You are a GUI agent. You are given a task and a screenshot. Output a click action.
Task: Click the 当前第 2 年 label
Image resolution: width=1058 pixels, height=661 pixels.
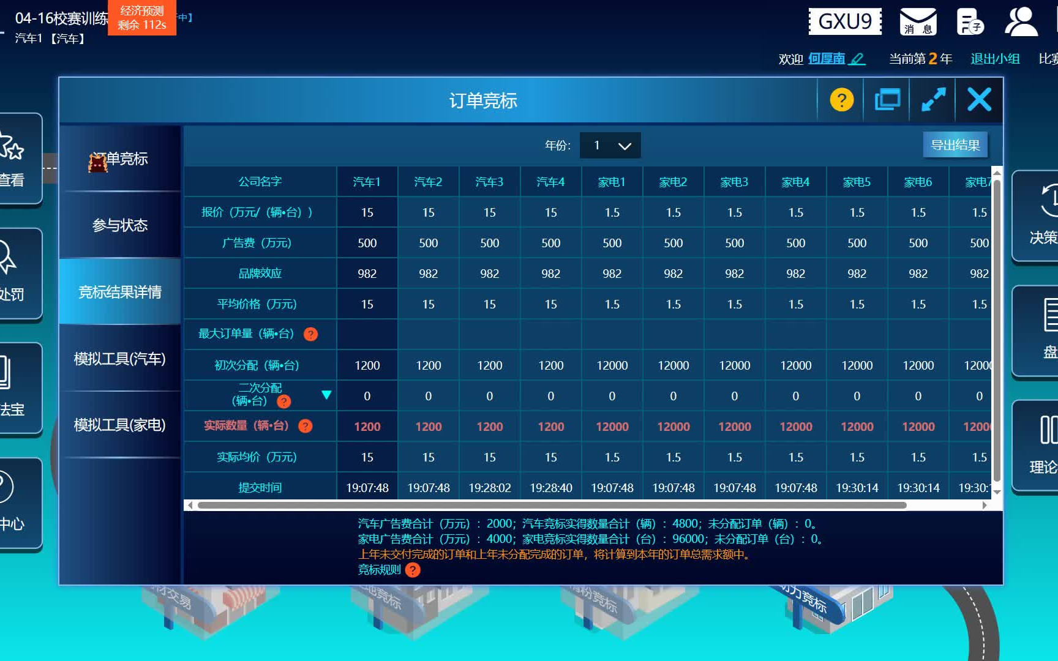coord(920,59)
